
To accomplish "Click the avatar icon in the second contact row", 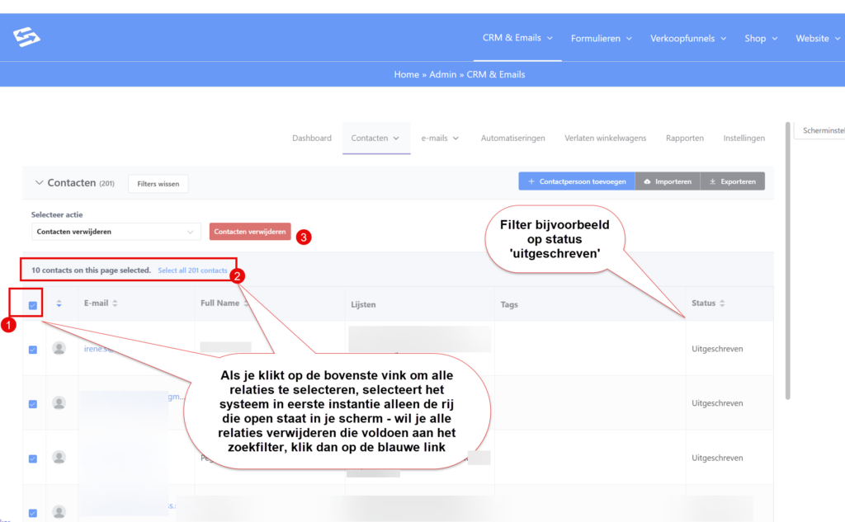I will pos(59,403).
